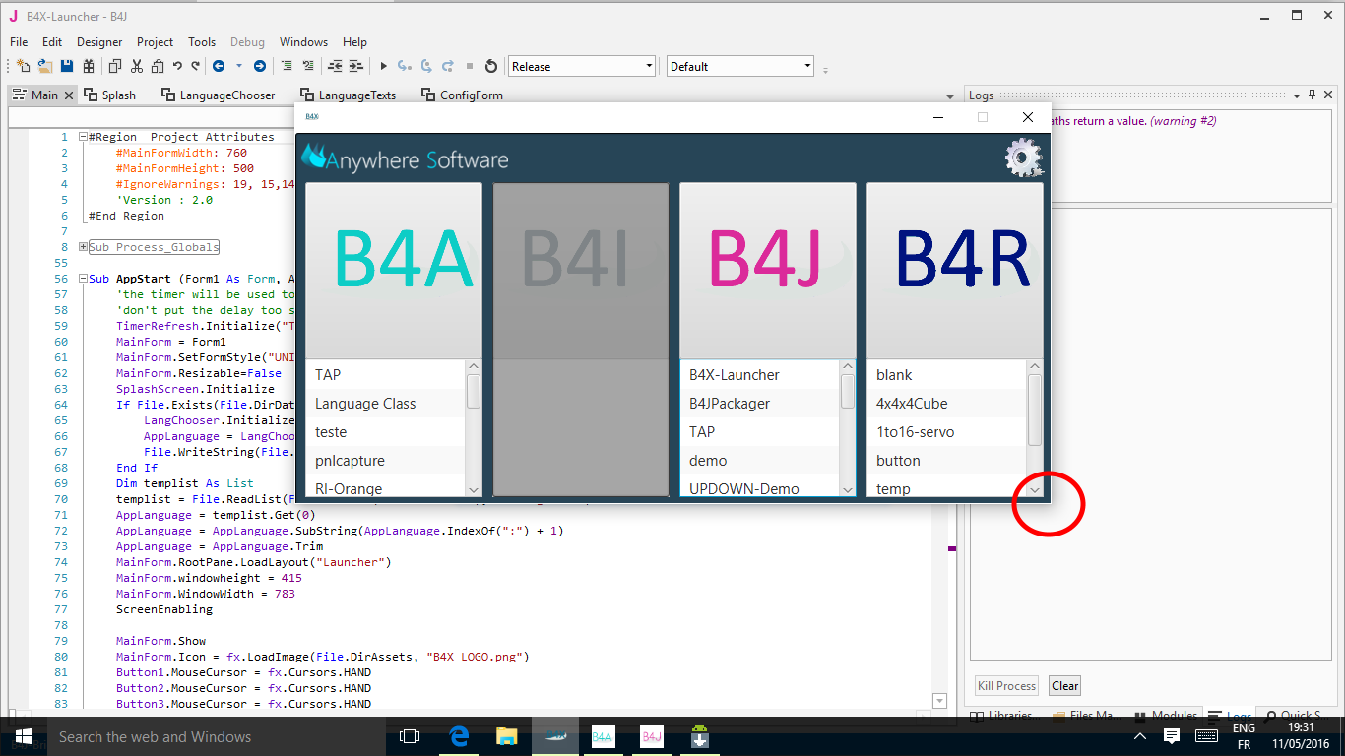Click the Restart circular arrow icon

(491, 66)
